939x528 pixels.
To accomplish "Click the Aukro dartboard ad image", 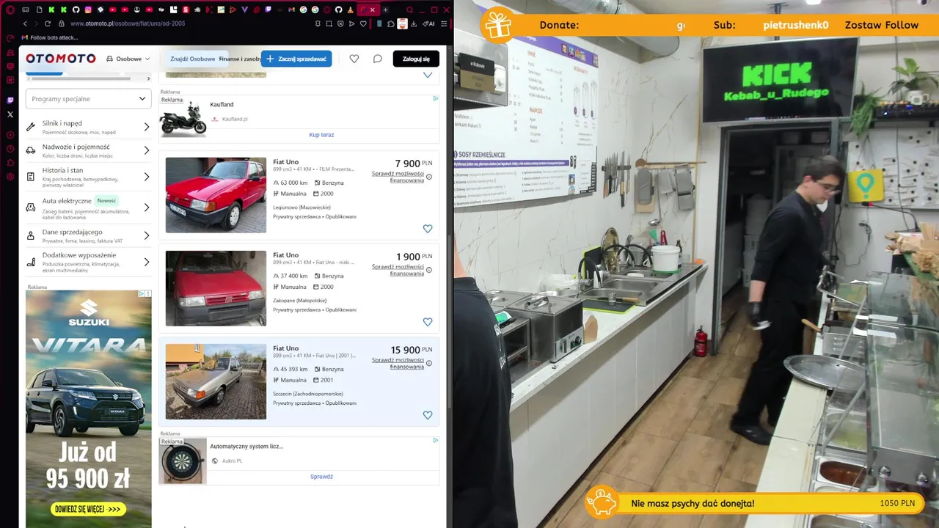I will (x=183, y=461).
